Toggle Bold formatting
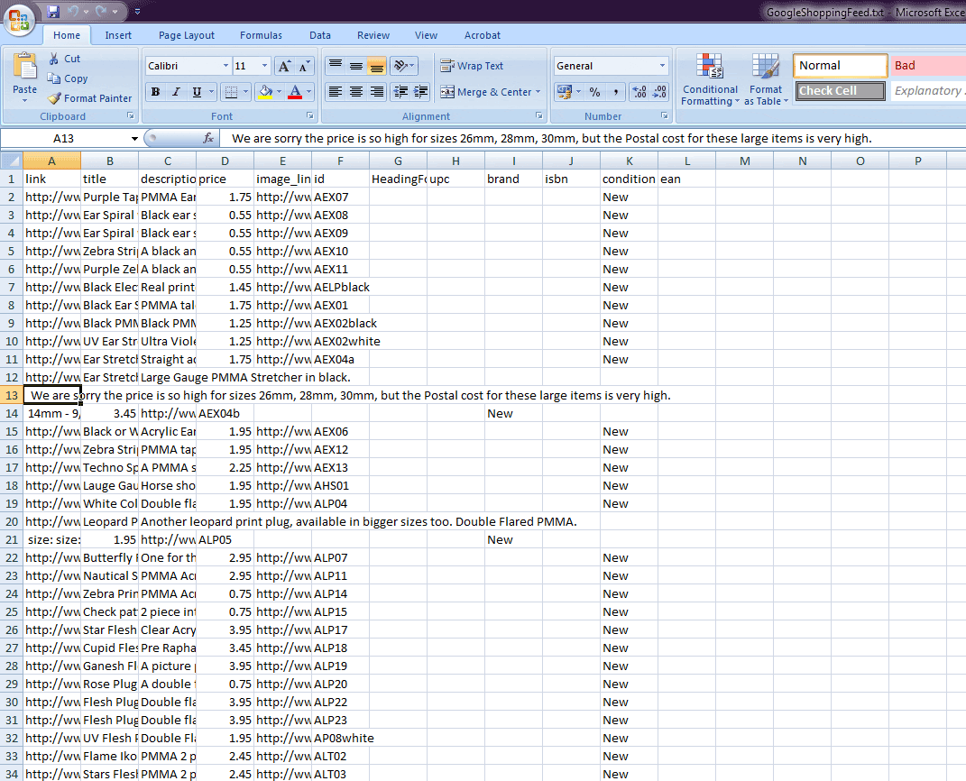 155,92
